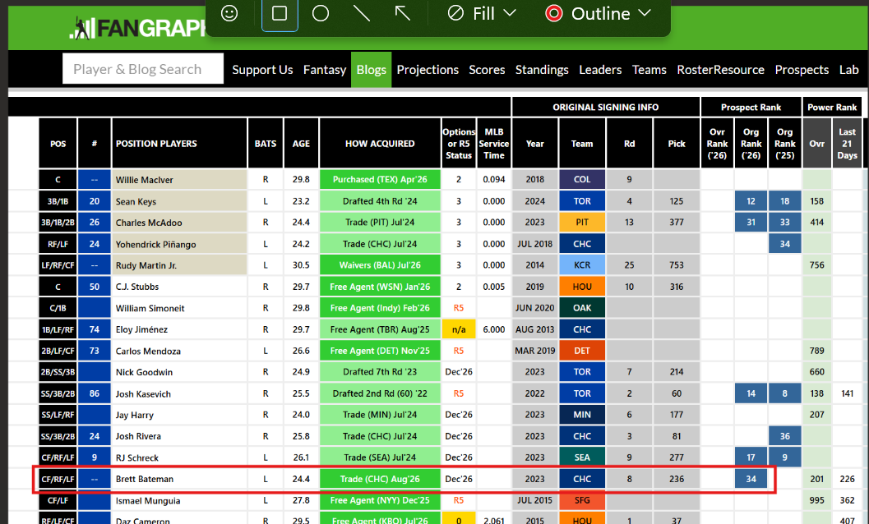
Task: Open Willie MacIver's player page
Action: click(144, 180)
